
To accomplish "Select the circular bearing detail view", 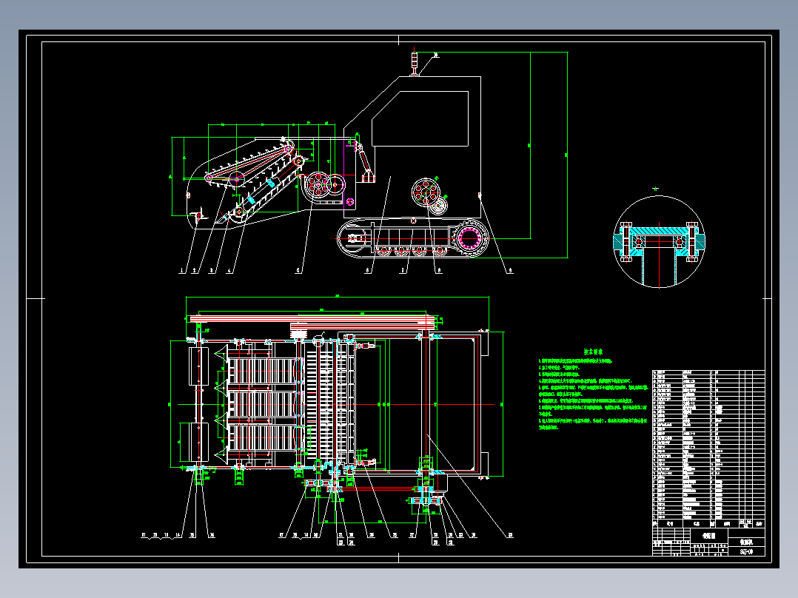I will coord(659,242).
